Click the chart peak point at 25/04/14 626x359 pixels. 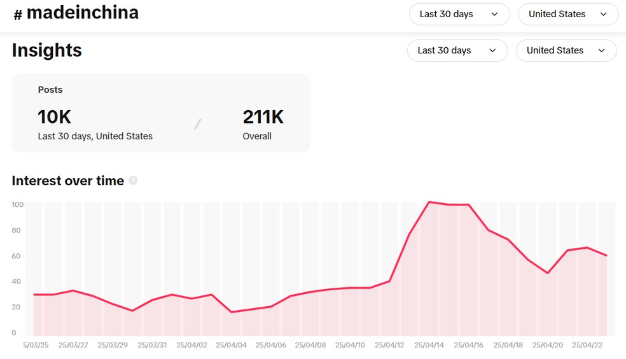click(x=429, y=202)
